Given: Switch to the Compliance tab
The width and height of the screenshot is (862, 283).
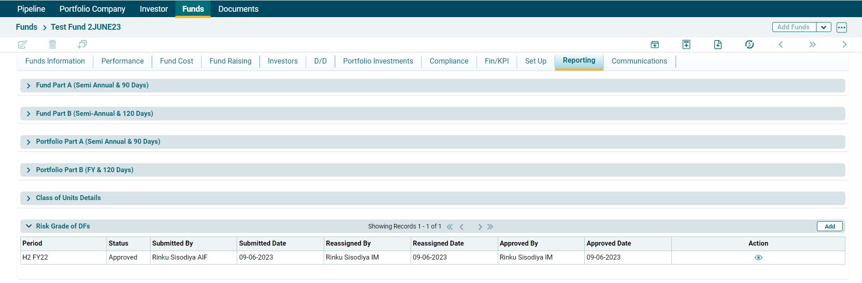Looking at the screenshot, I should pos(449,61).
